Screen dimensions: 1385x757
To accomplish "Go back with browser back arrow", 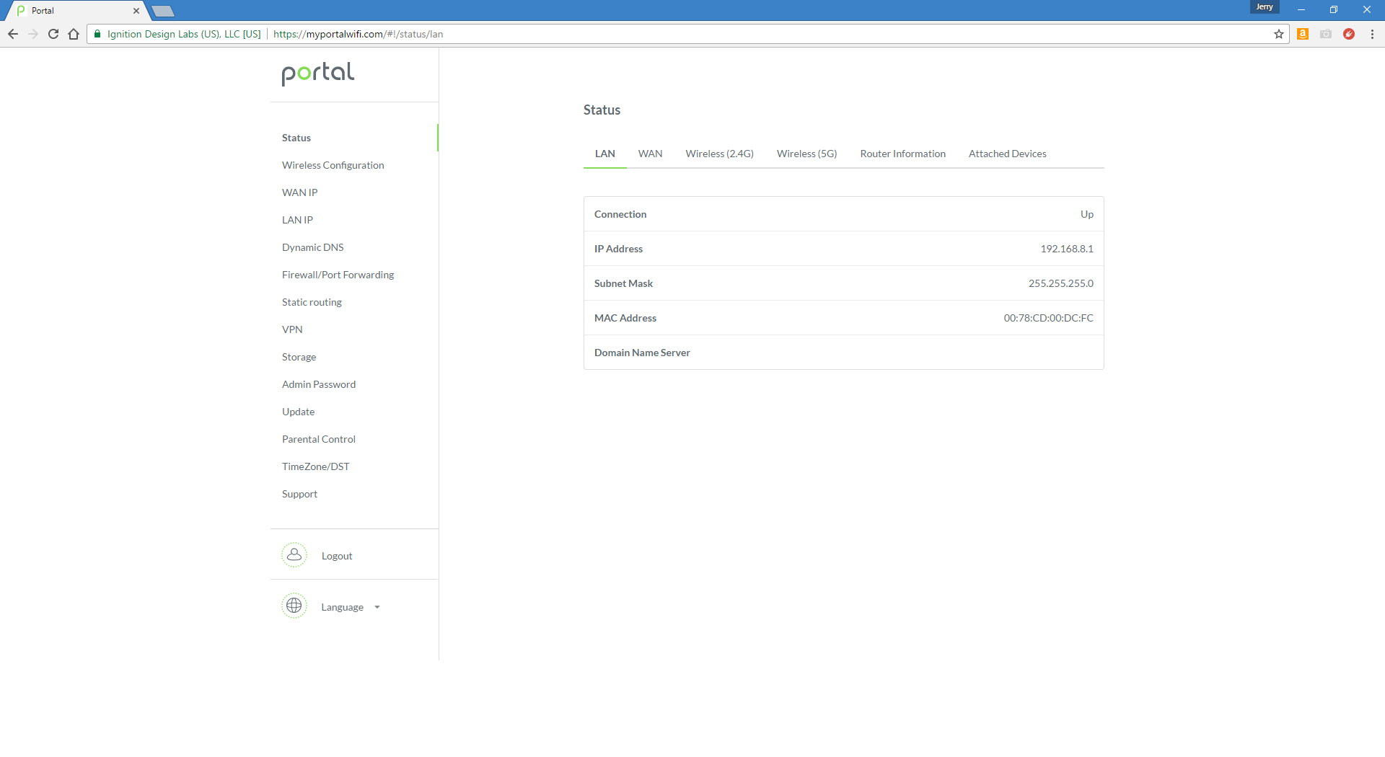I will 13,34.
